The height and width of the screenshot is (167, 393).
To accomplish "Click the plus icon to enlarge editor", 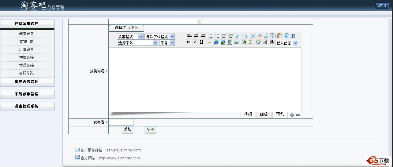I will pyautogui.click(x=292, y=115).
